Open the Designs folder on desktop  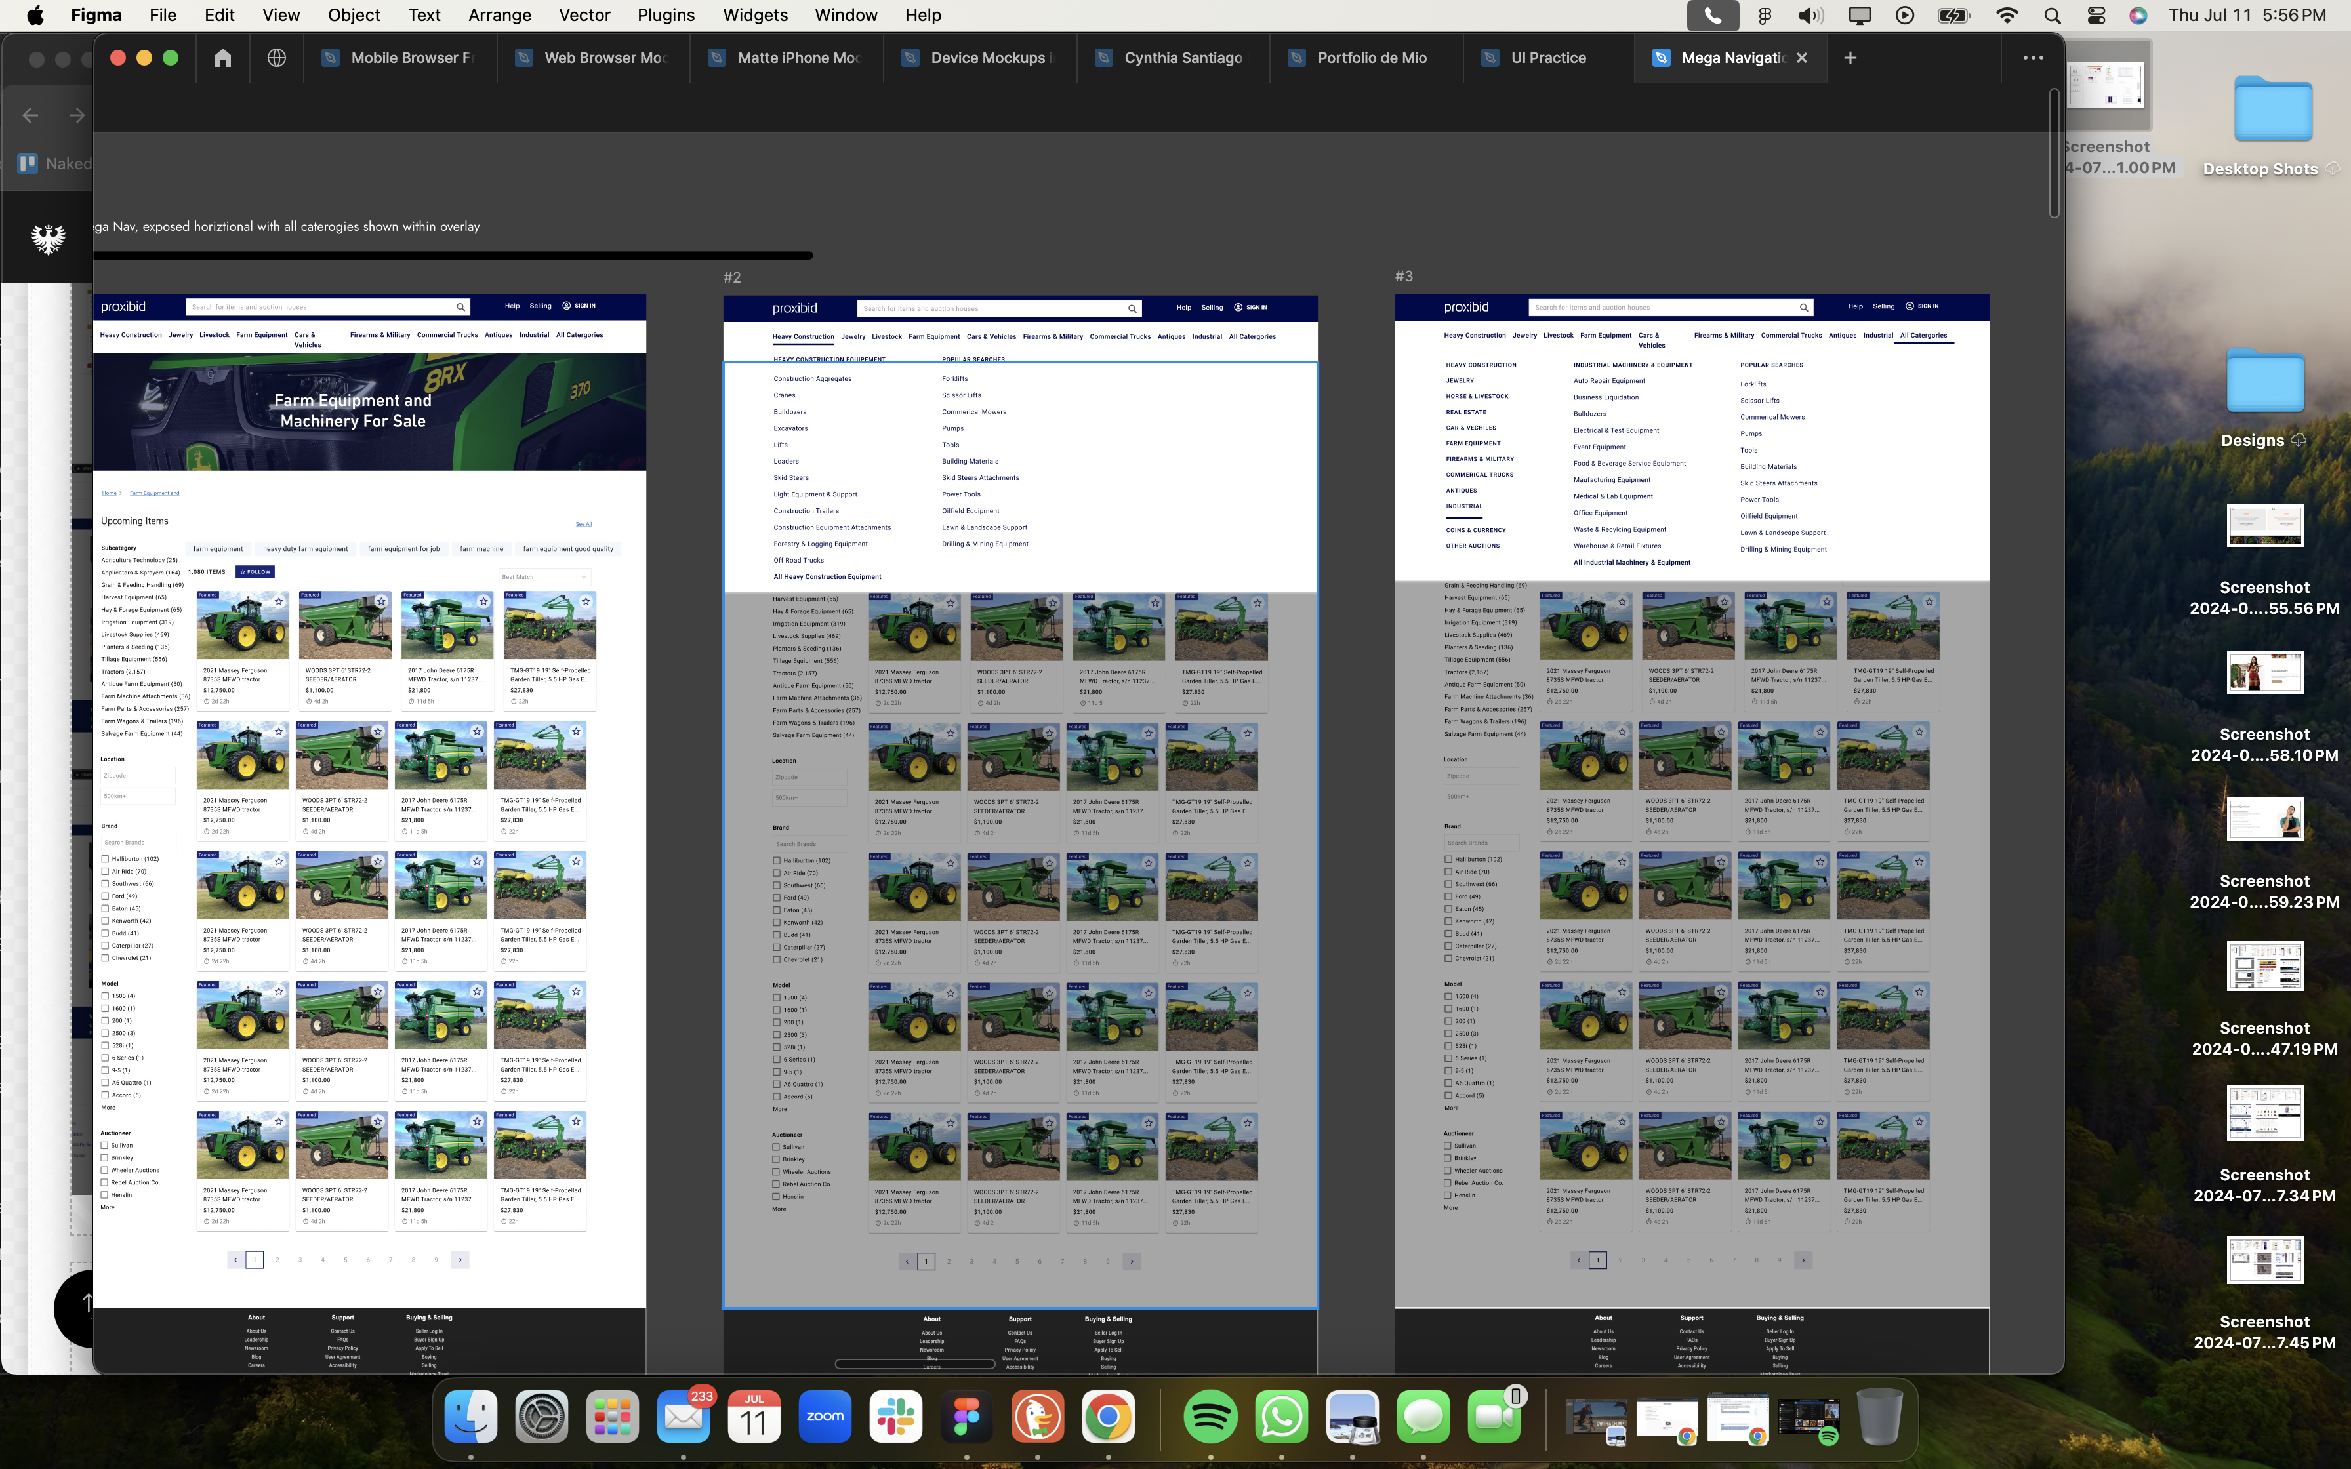[x=2264, y=381]
